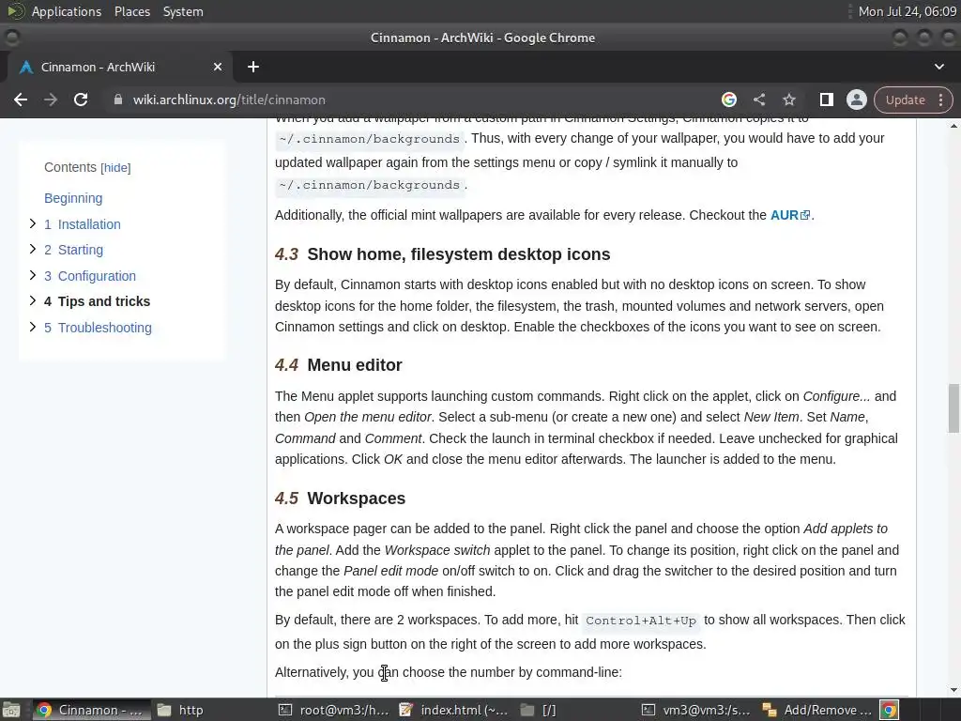Click the clock showing Mon Jul 24

click(x=908, y=11)
